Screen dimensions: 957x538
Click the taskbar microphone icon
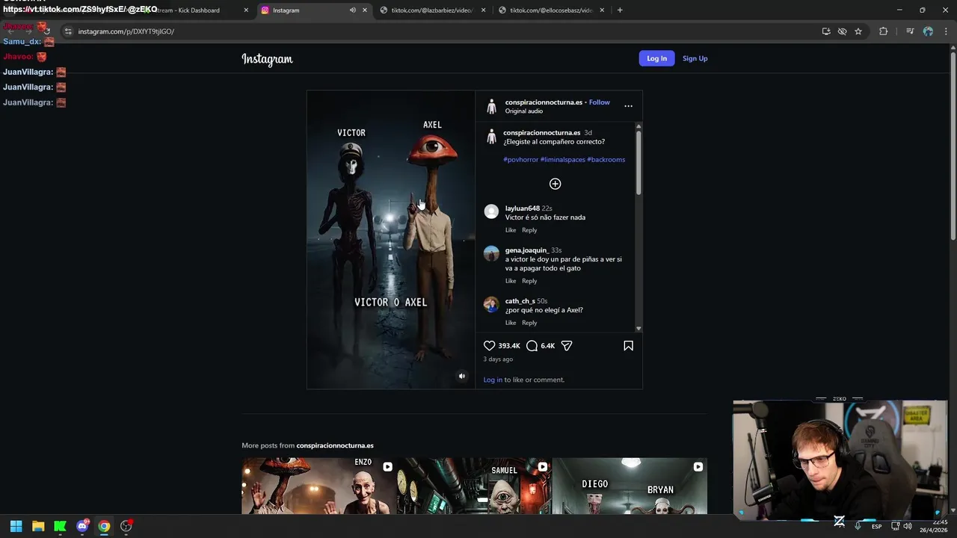tap(858, 526)
